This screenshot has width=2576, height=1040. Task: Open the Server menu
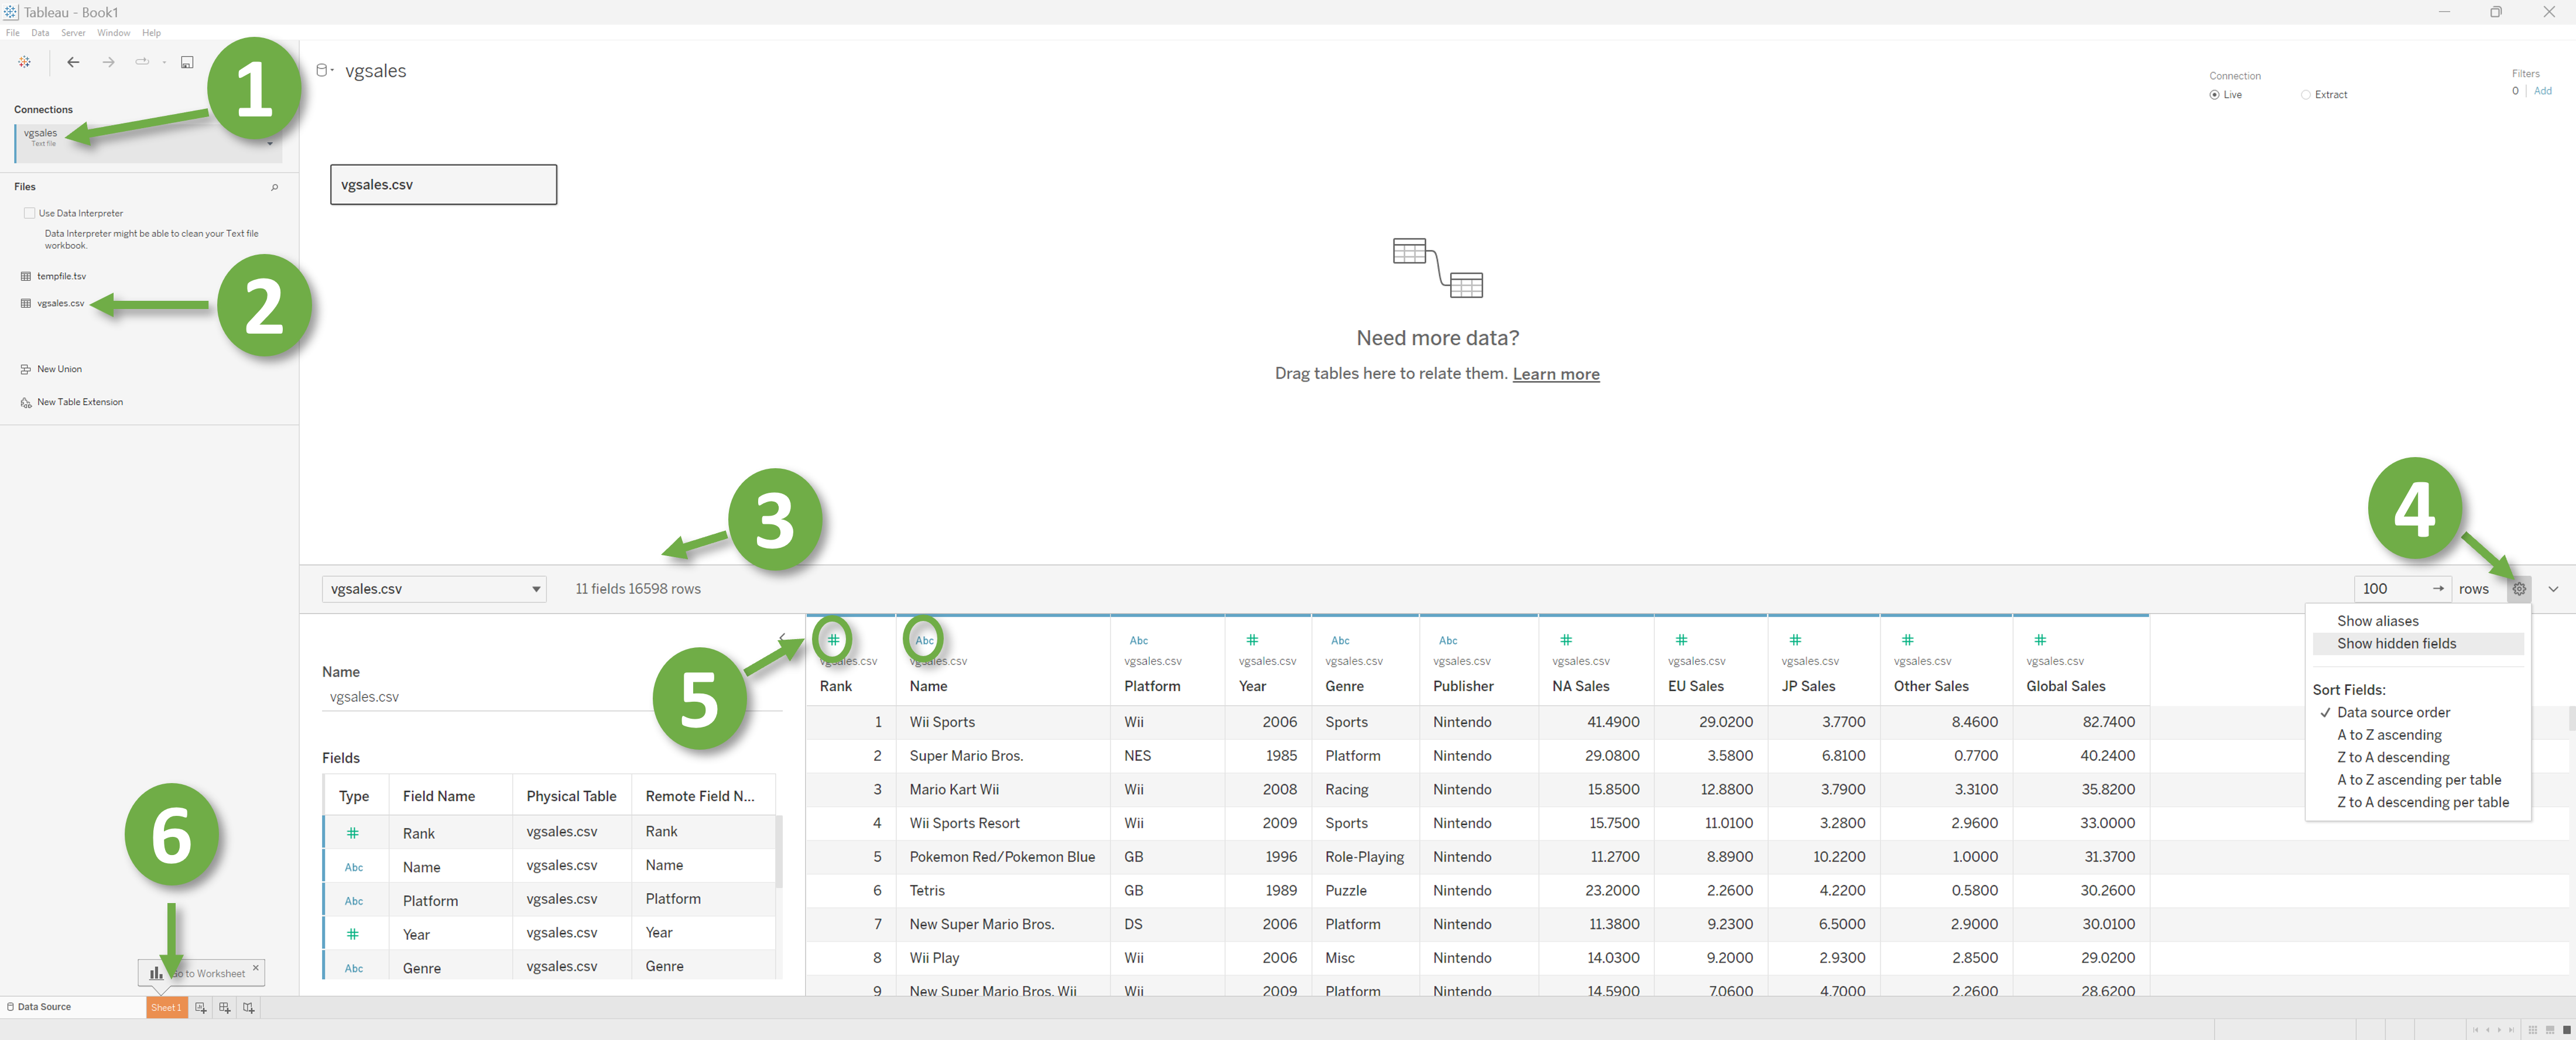(73, 33)
